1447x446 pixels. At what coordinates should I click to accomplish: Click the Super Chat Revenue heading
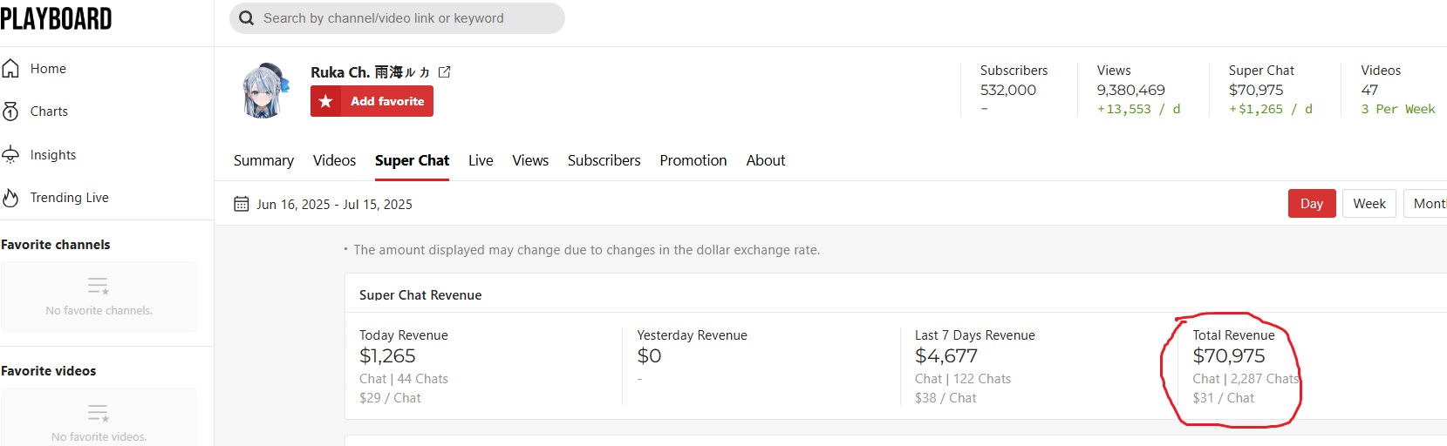point(420,295)
